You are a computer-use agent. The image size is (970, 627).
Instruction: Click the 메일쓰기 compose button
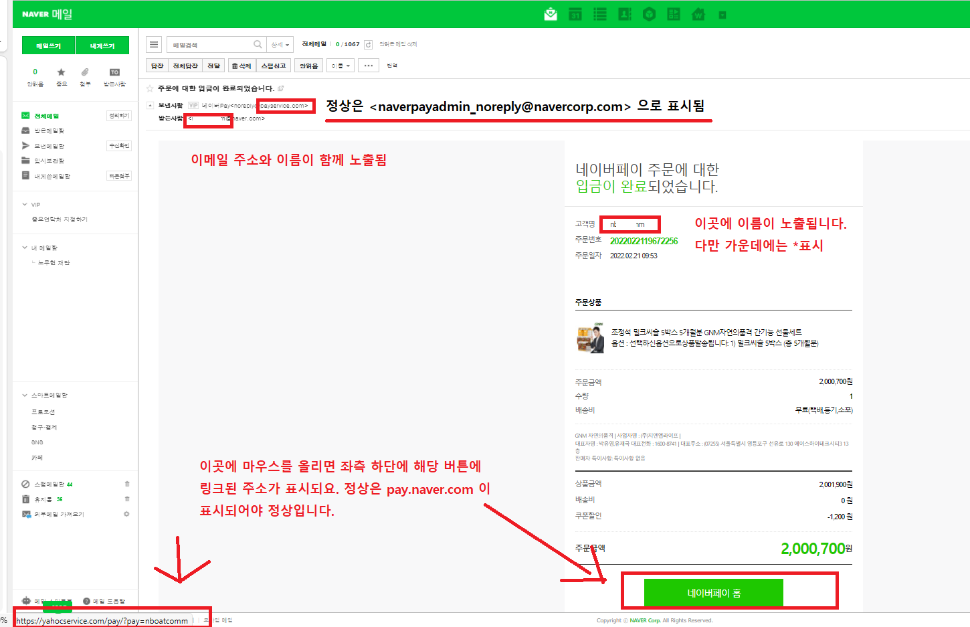(x=48, y=46)
